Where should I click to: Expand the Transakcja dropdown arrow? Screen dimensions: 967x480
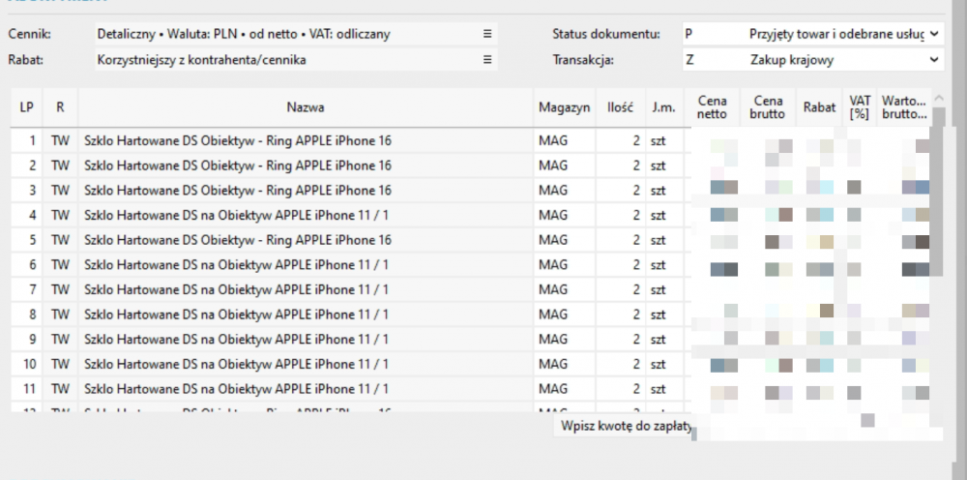(x=934, y=60)
